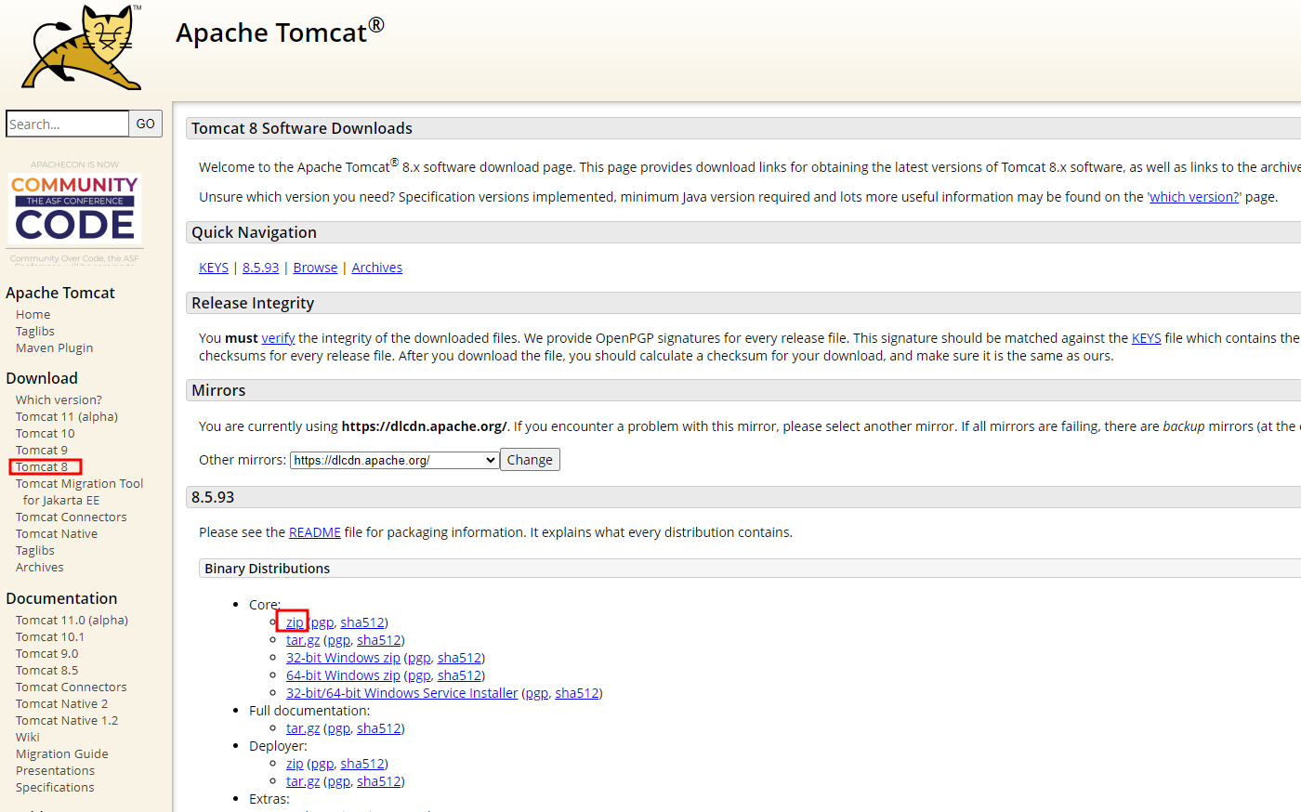Open the Core zip pgp signature
1301x812 pixels.
pos(322,622)
